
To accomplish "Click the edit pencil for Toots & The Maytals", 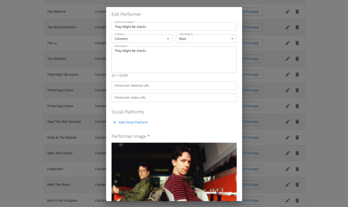I will click(288, 137).
